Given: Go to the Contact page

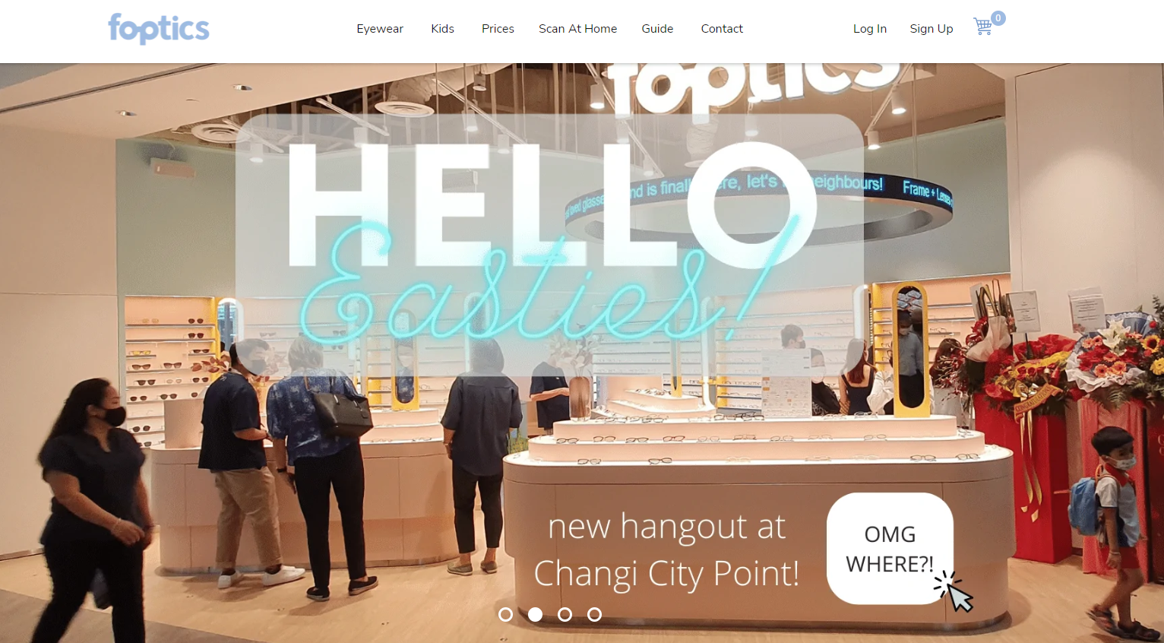Looking at the screenshot, I should point(722,29).
